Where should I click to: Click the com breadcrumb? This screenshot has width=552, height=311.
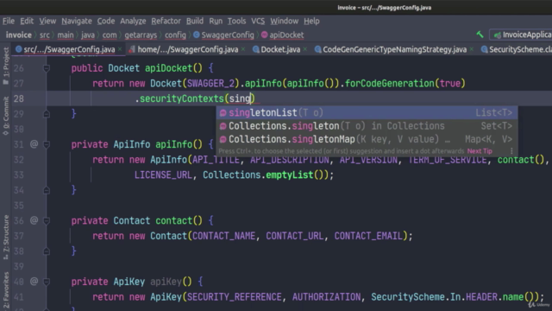pos(110,35)
